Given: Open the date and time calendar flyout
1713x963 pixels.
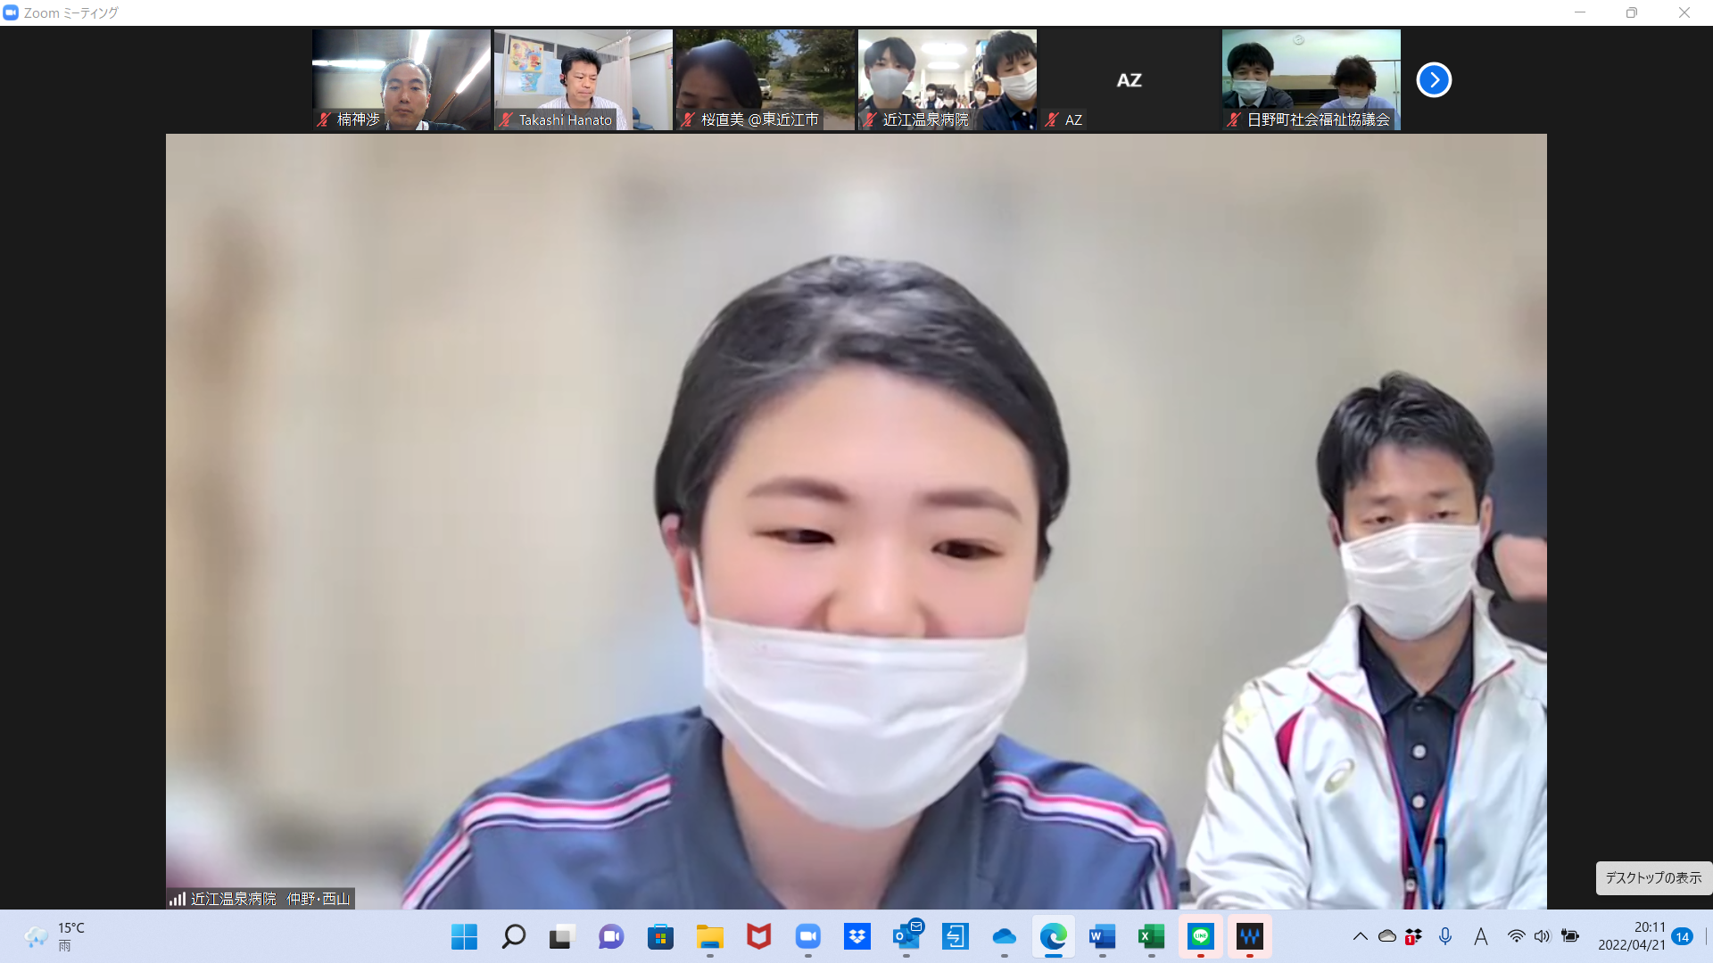Looking at the screenshot, I should 1631,936.
